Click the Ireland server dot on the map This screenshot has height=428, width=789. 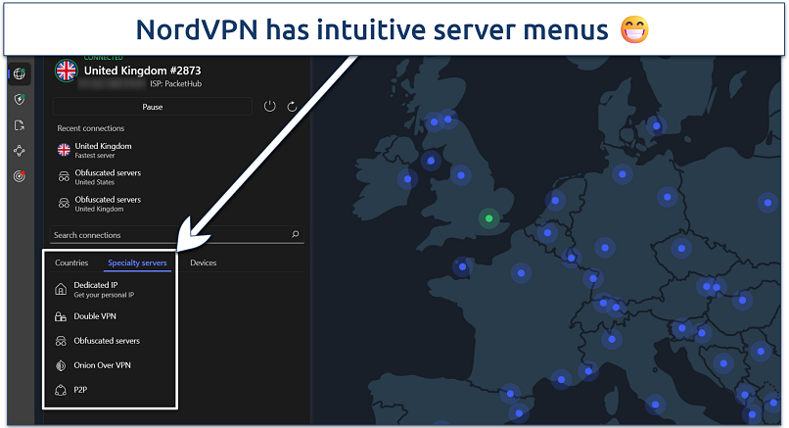(x=407, y=179)
